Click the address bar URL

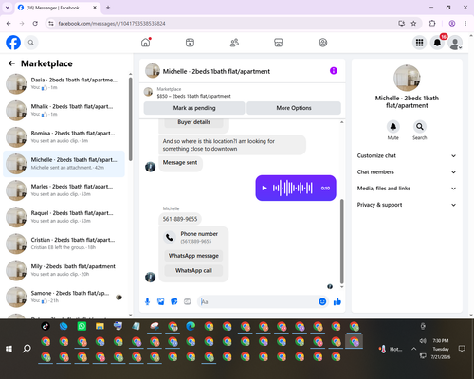(112, 24)
